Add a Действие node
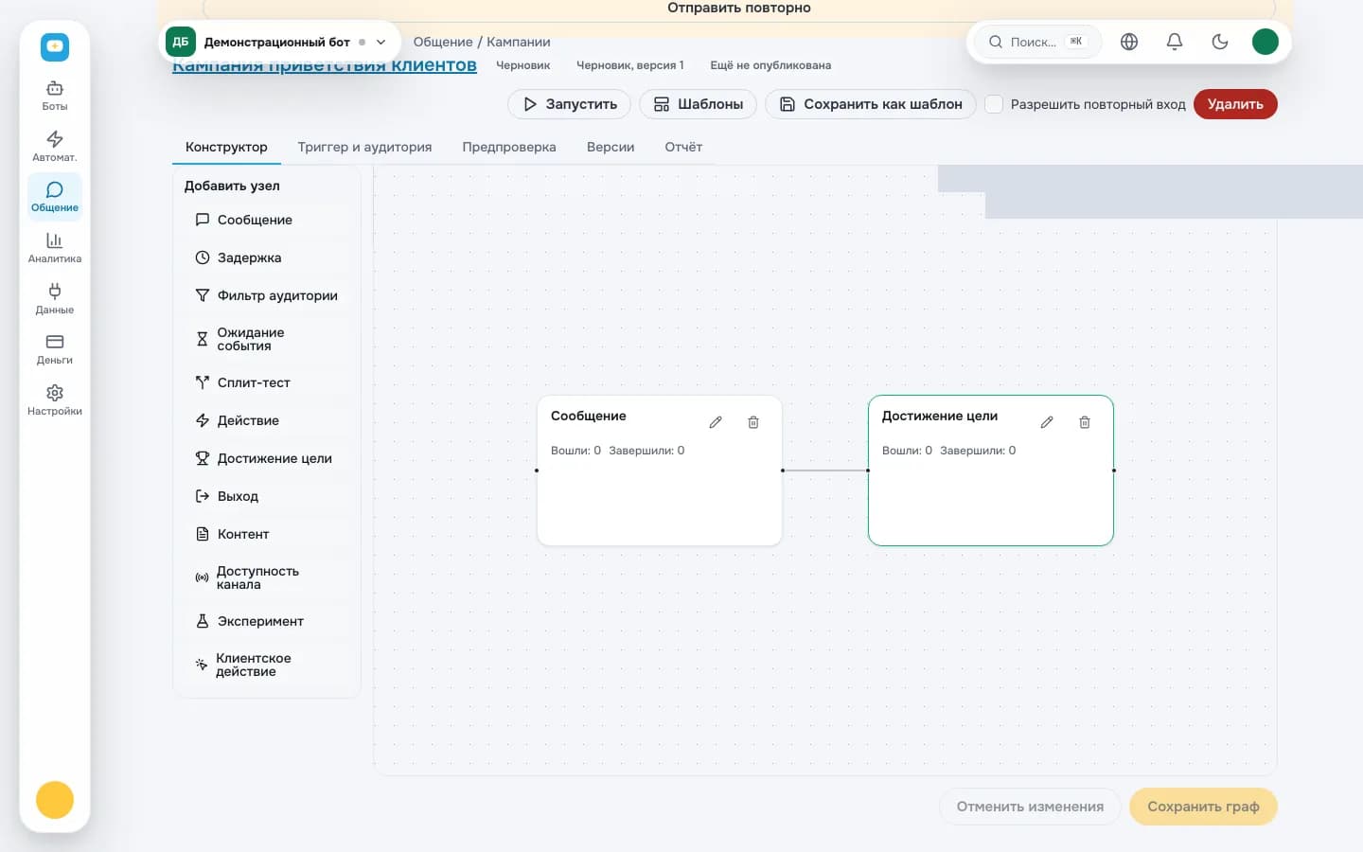The width and height of the screenshot is (1363, 852). click(266, 420)
